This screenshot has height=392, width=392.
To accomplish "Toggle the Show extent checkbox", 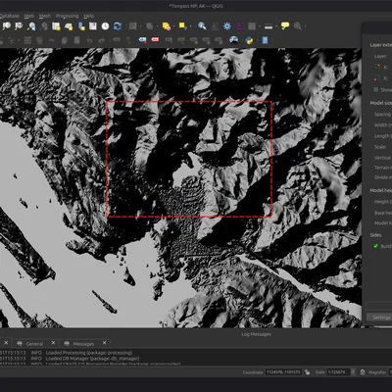I will (x=376, y=89).
